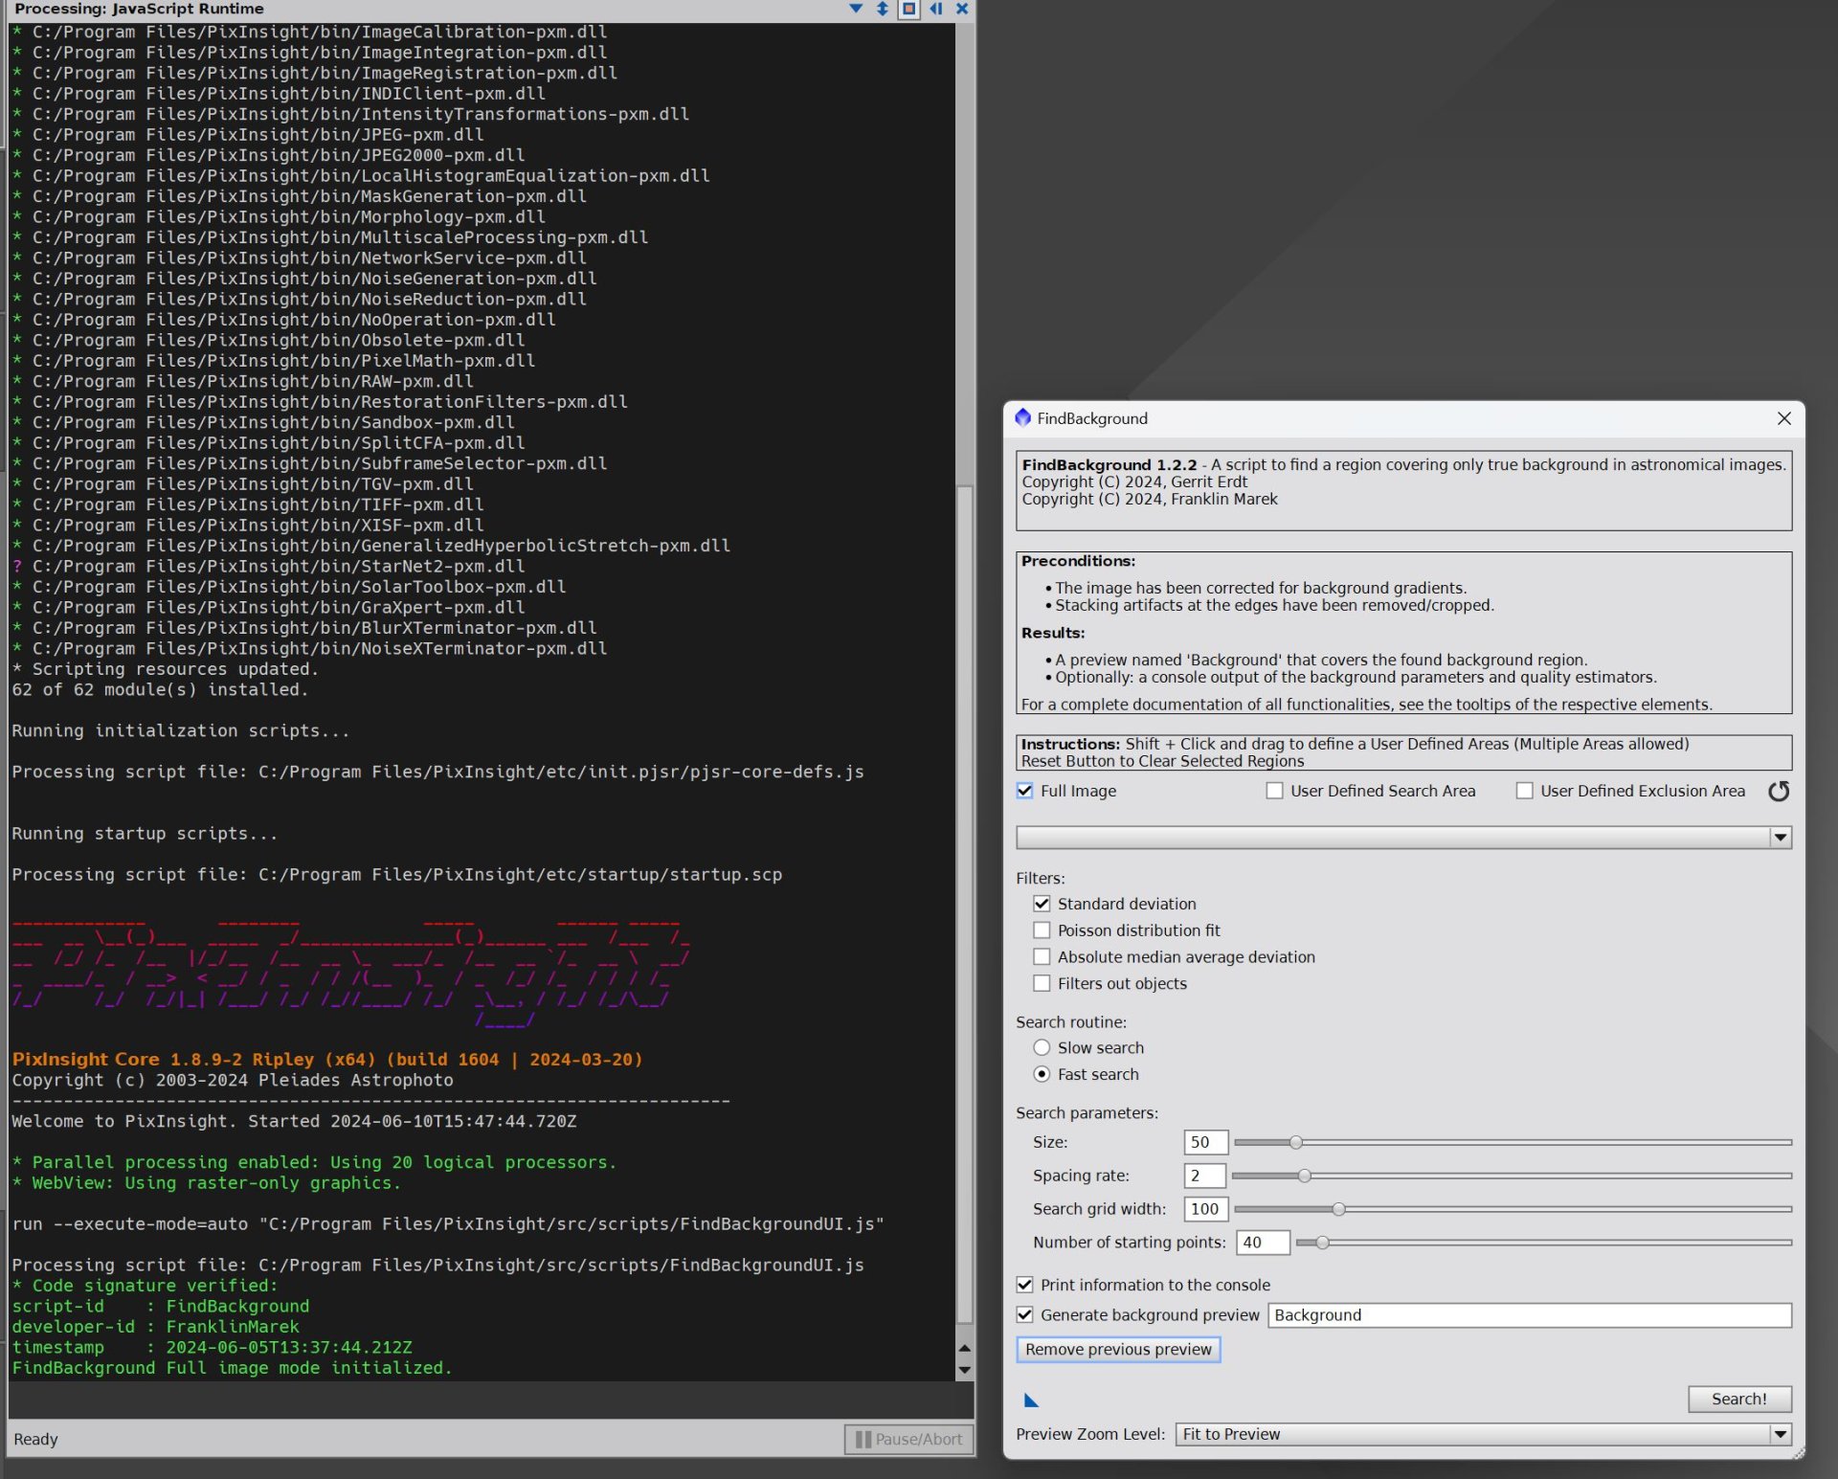
Task: Click the 'Preconditions:' heading text
Action: 1078,561
